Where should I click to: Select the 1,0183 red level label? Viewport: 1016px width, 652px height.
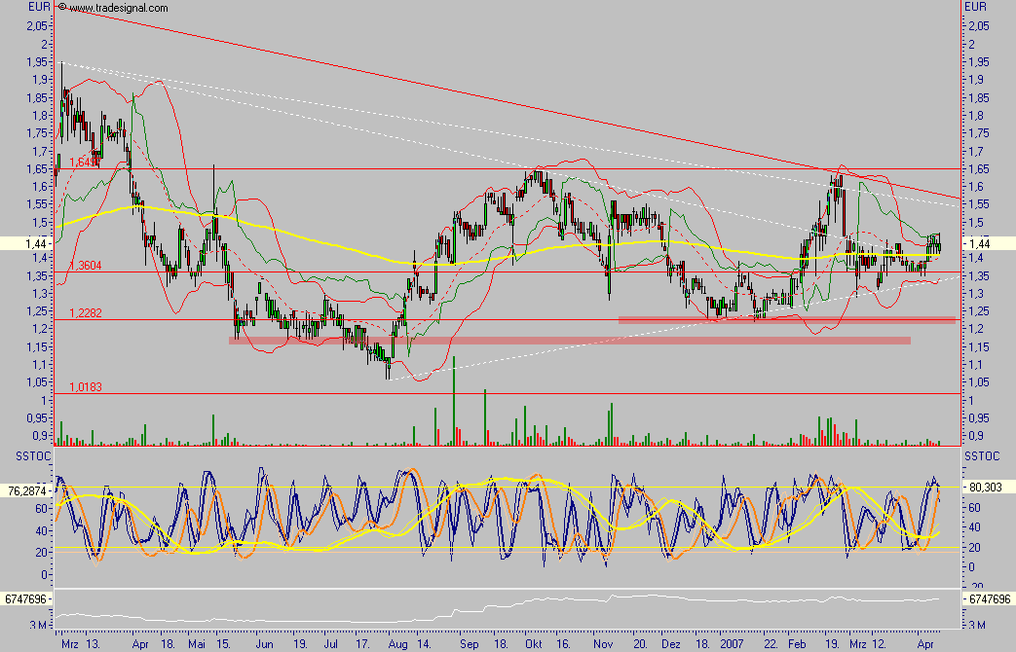tap(85, 387)
